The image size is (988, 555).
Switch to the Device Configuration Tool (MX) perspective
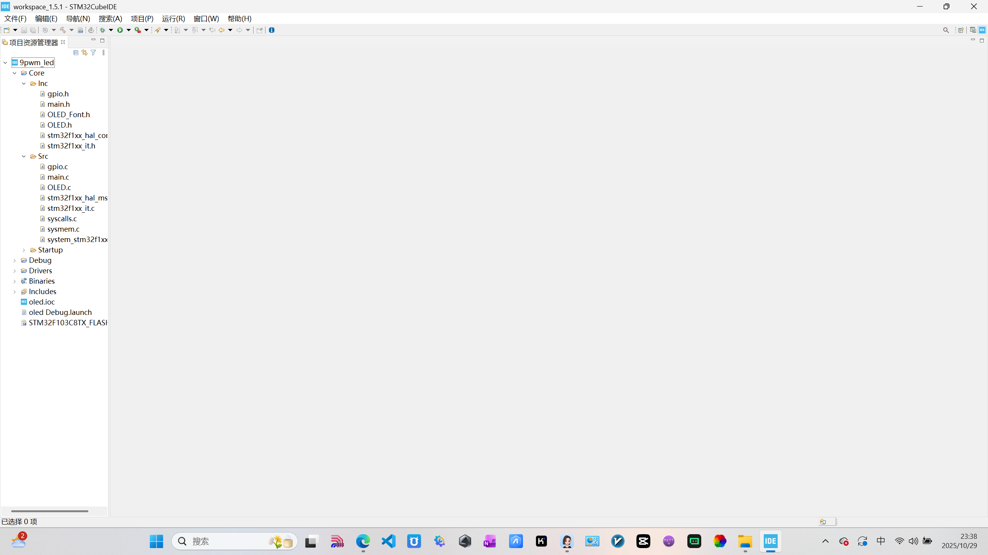982,30
